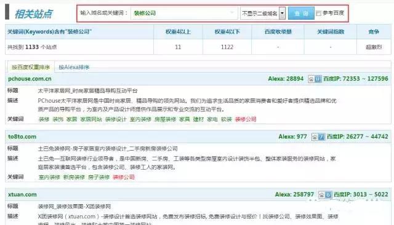Click the 权重4以下 value 1122
Viewport: 394px width, 225px height.
point(227,47)
